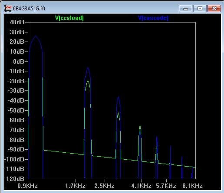This screenshot has height=193, width=224.
Task: Click the 1.7KHz horizontal axis label
Action: point(75,186)
